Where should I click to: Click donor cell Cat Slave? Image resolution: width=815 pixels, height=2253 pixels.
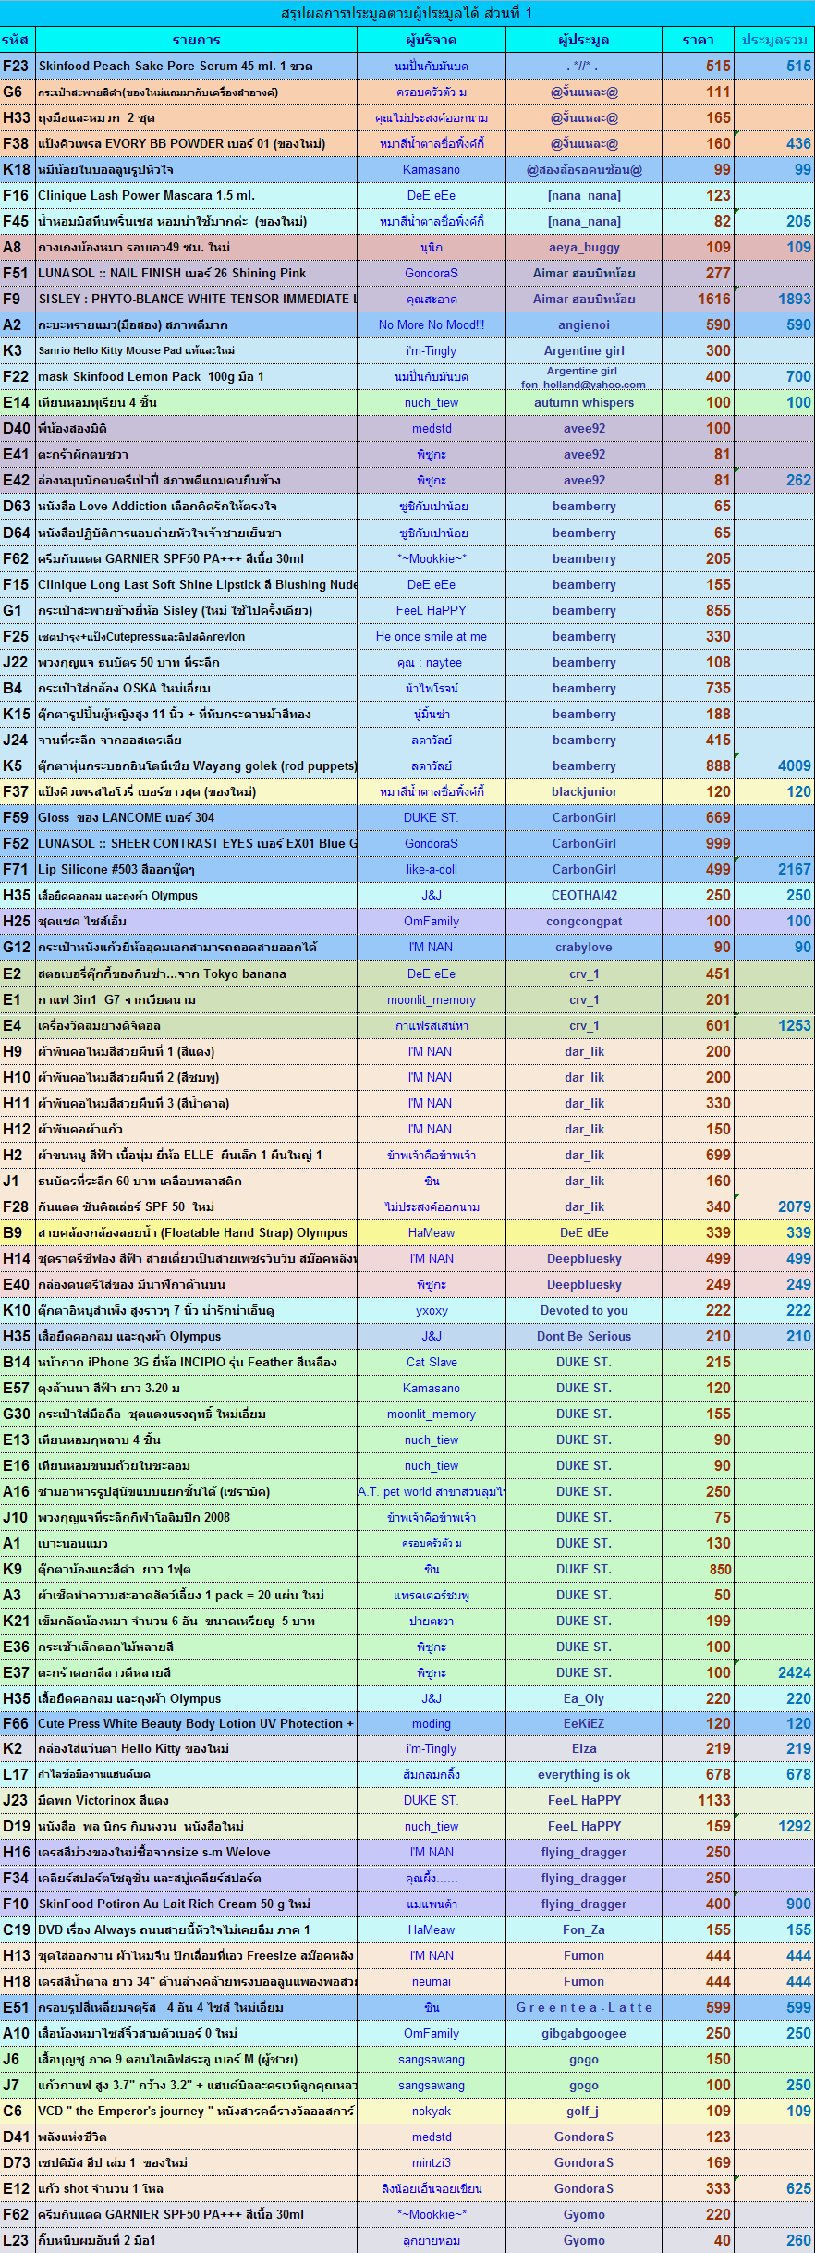pyautogui.click(x=432, y=1362)
